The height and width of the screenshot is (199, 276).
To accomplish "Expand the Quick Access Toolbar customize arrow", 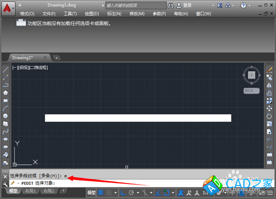I will (x=20, y=5).
